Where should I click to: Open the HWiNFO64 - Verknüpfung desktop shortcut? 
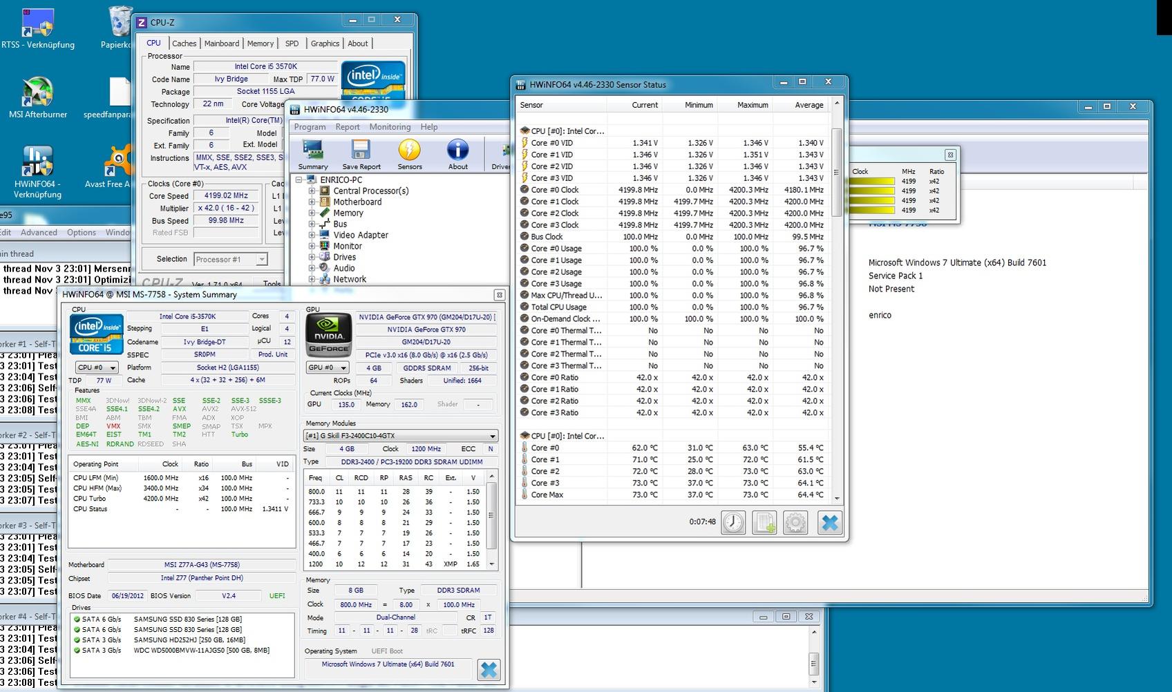click(x=37, y=172)
